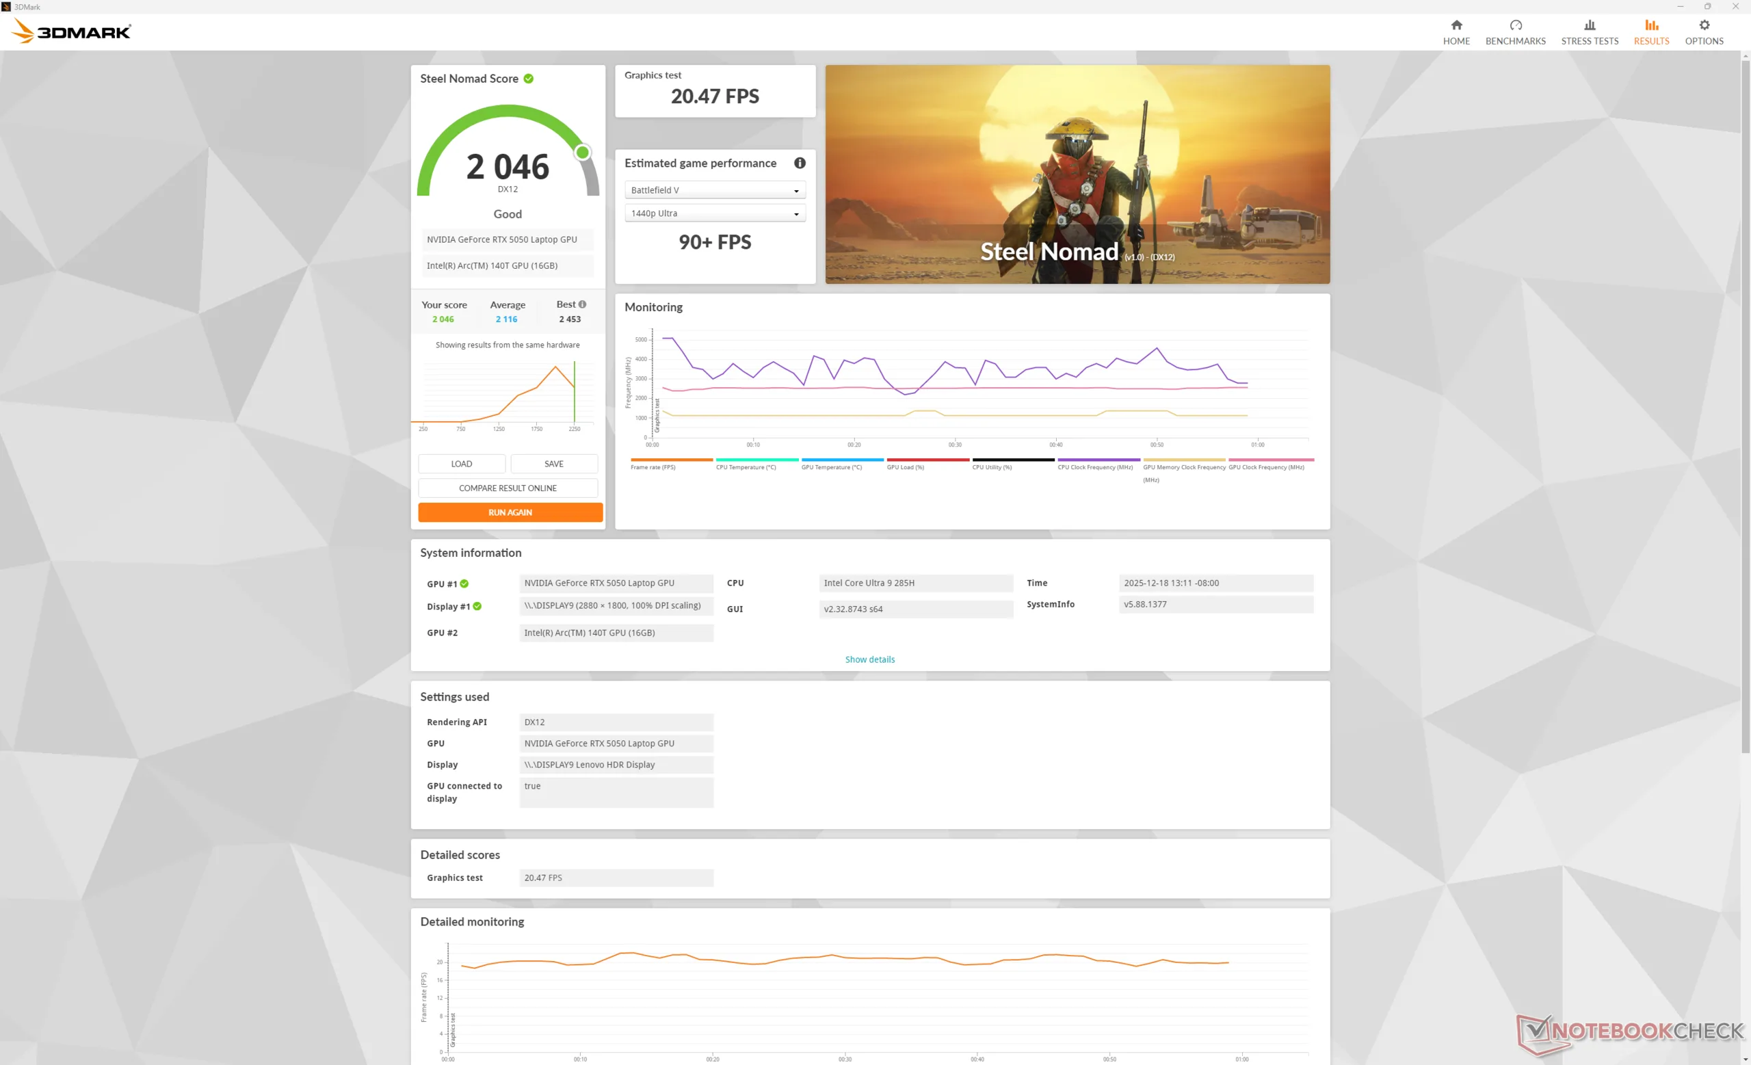Open Stress Tests chart icon
Image resolution: width=1751 pixels, height=1065 pixels.
coord(1589,25)
